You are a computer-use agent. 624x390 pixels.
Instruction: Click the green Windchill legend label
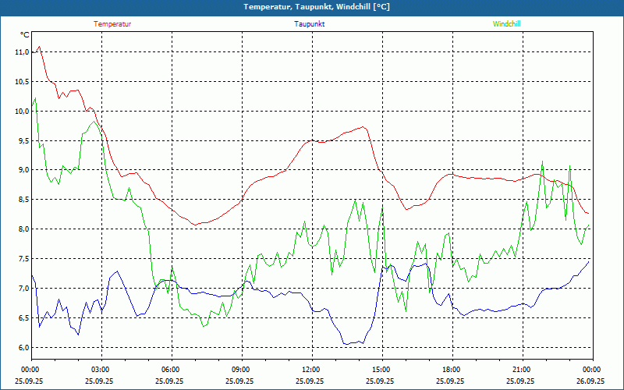(x=506, y=23)
